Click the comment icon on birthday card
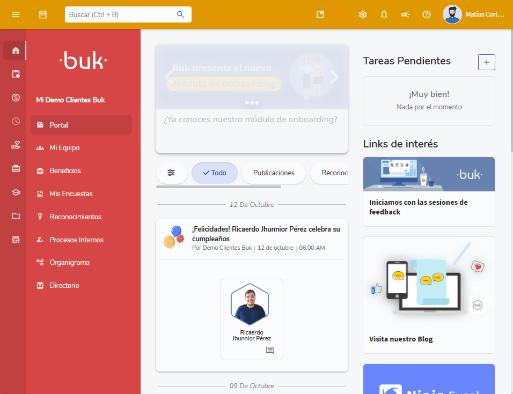 pyautogui.click(x=270, y=351)
